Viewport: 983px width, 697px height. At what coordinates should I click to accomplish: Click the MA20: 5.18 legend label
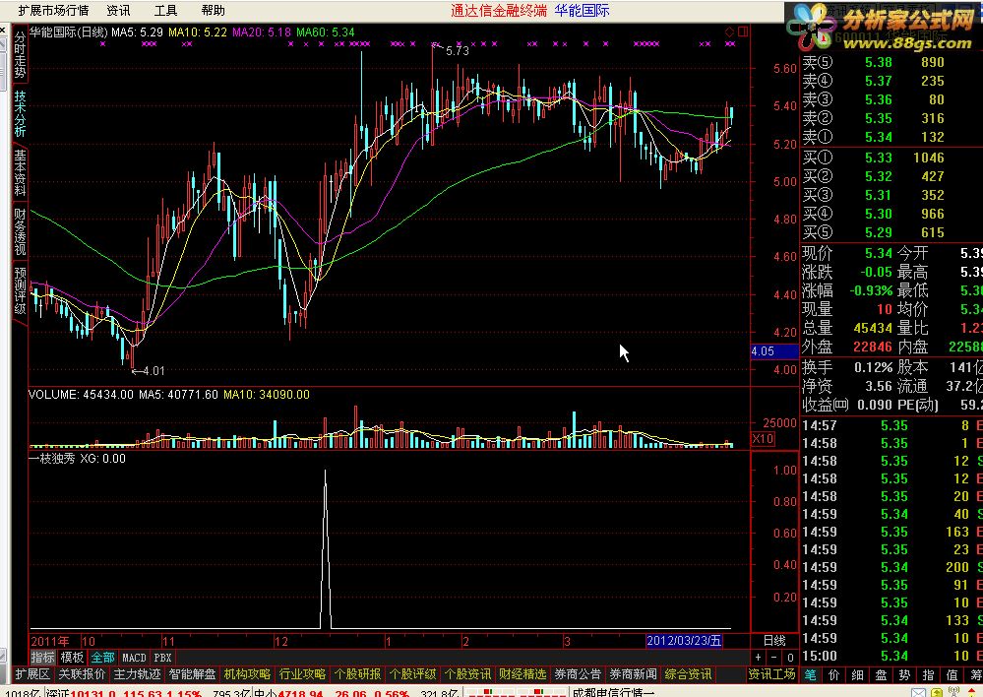[262, 32]
